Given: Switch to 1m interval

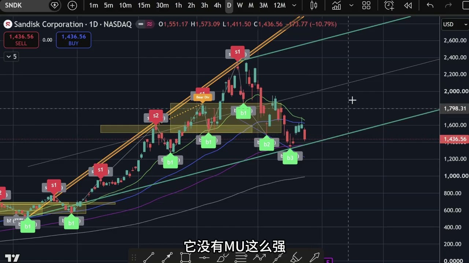Looking at the screenshot, I should point(93,5).
